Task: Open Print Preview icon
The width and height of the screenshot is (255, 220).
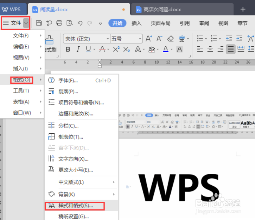Action: pos(70,23)
